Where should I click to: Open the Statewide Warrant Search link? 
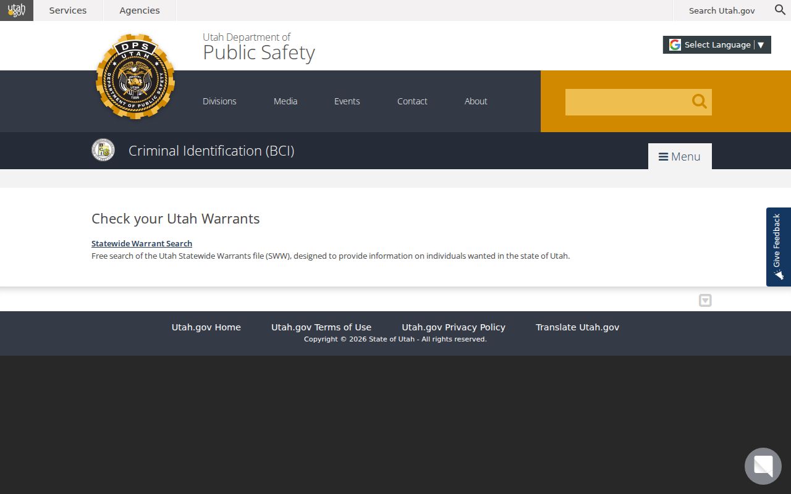[x=142, y=243]
